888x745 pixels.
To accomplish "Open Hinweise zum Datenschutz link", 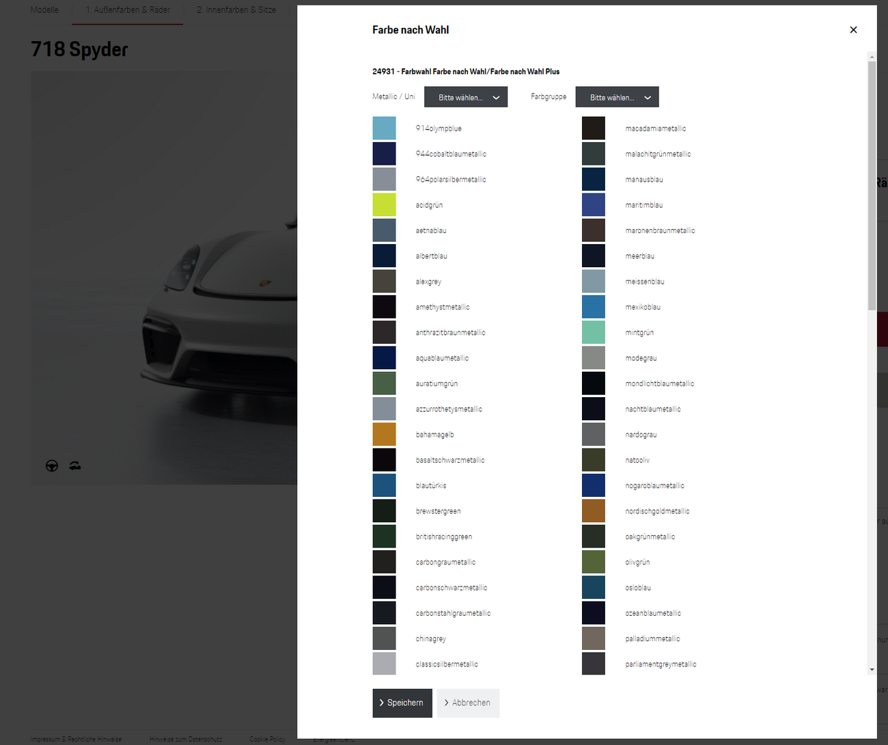I will click(186, 739).
